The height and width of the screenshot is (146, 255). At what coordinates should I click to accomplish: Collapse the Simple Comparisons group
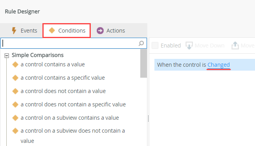[x=7, y=56]
